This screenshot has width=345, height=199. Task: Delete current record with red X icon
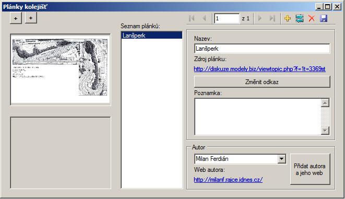312,18
